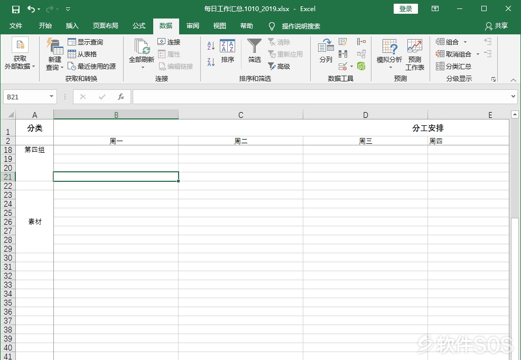Image resolution: width=521 pixels, height=360 pixels.
Task: Click Flash Fill icon in 数据工具
Action: pos(343,42)
